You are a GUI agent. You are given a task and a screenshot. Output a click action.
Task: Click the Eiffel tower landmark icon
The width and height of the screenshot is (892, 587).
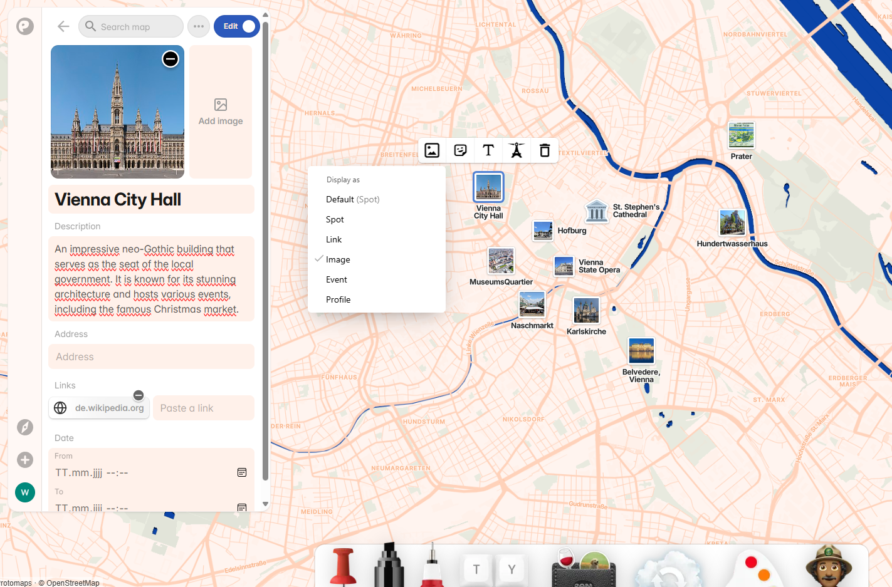tap(517, 150)
